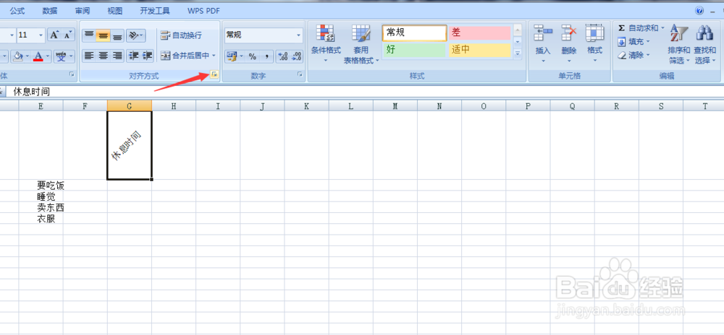The width and height of the screenshot is (724, 335).
Task: Increase decimal places
Action: tap(282, 56)
